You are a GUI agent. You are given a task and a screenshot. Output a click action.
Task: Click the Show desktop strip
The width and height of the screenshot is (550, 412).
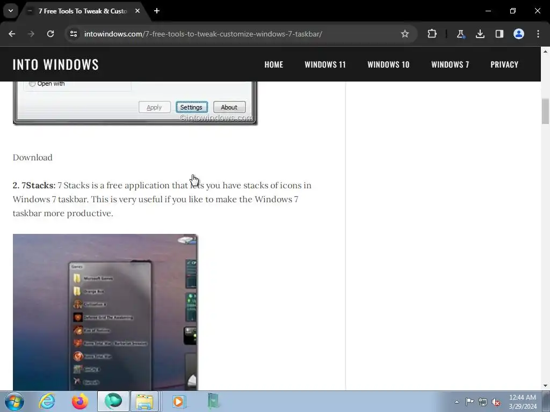tap(546, 401)
